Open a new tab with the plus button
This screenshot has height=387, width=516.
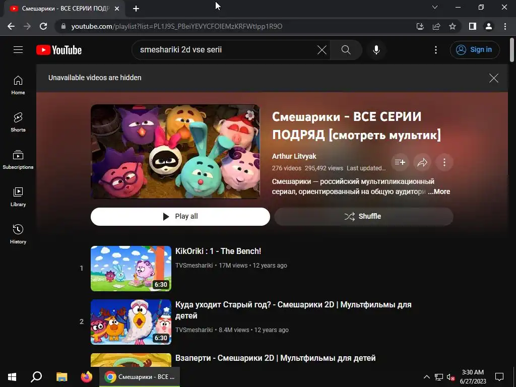136,9
